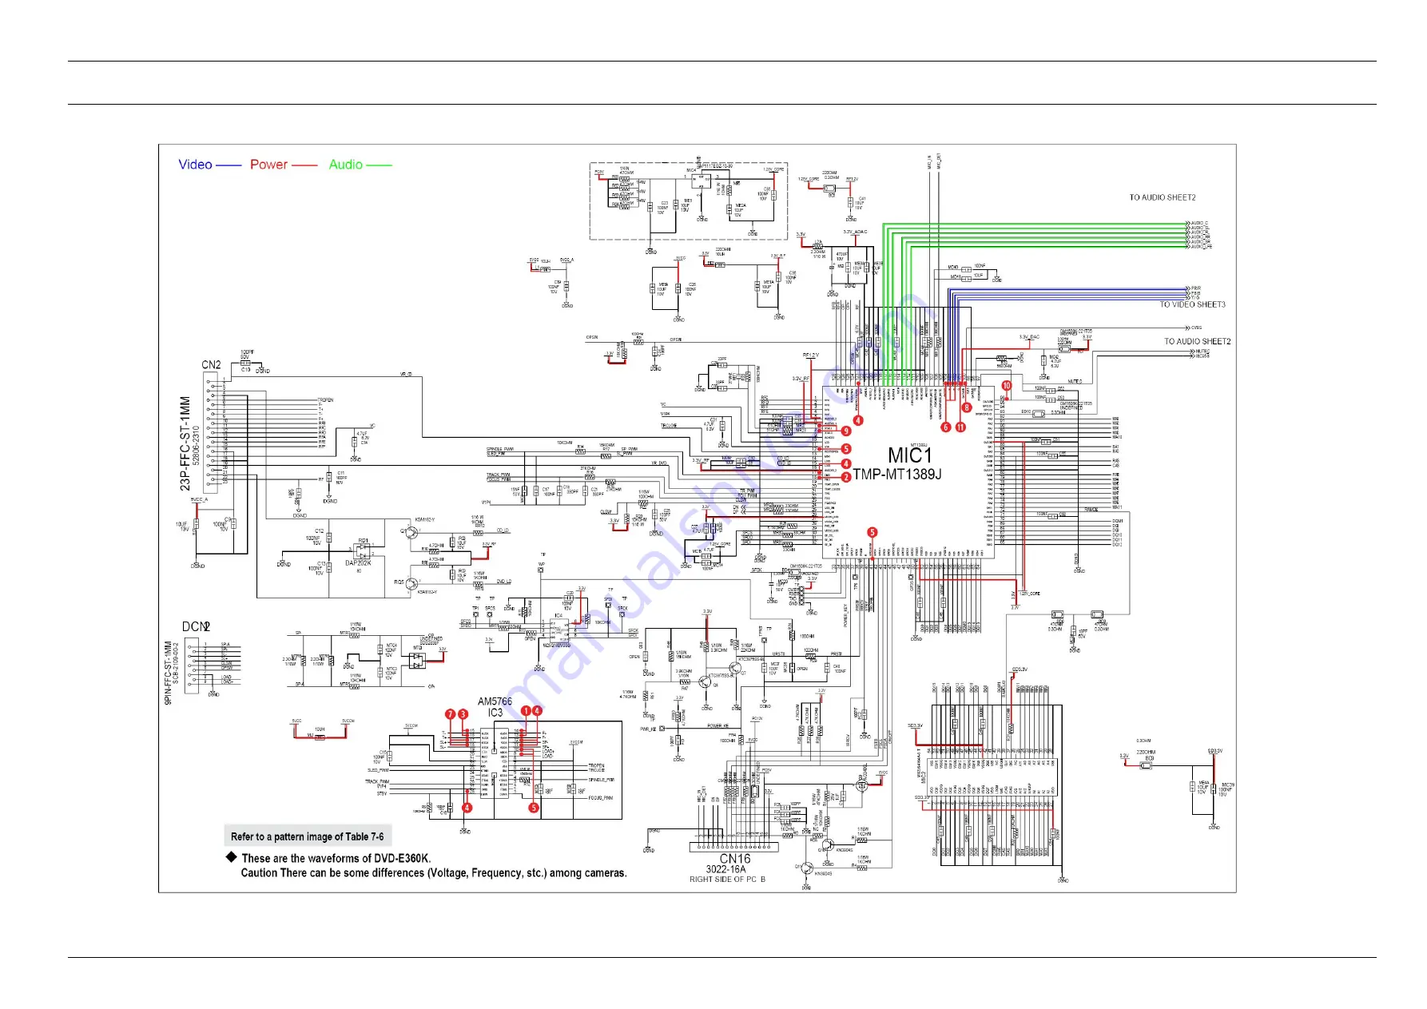The width and height of the screenshot is (1427, 1009).
Task: Click the "DAP202K" diode label
Action: [358, 563]
